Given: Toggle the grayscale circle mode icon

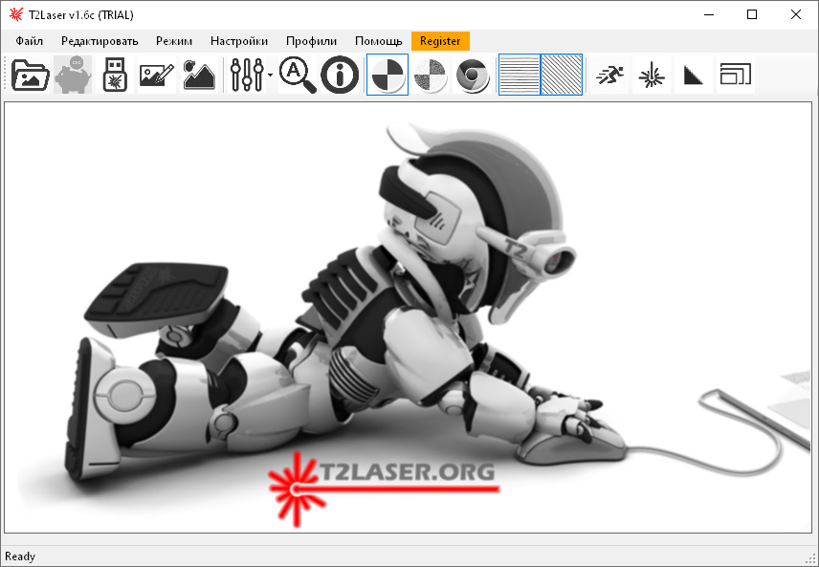Looking at the screenshot, I should coord(473,75).
